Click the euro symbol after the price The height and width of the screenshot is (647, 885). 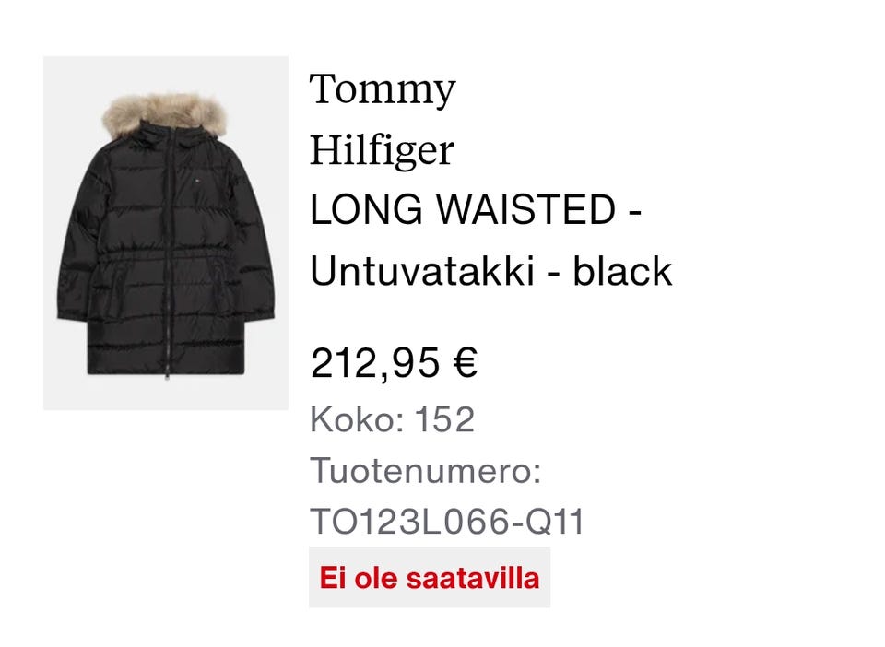click(465, 362)
